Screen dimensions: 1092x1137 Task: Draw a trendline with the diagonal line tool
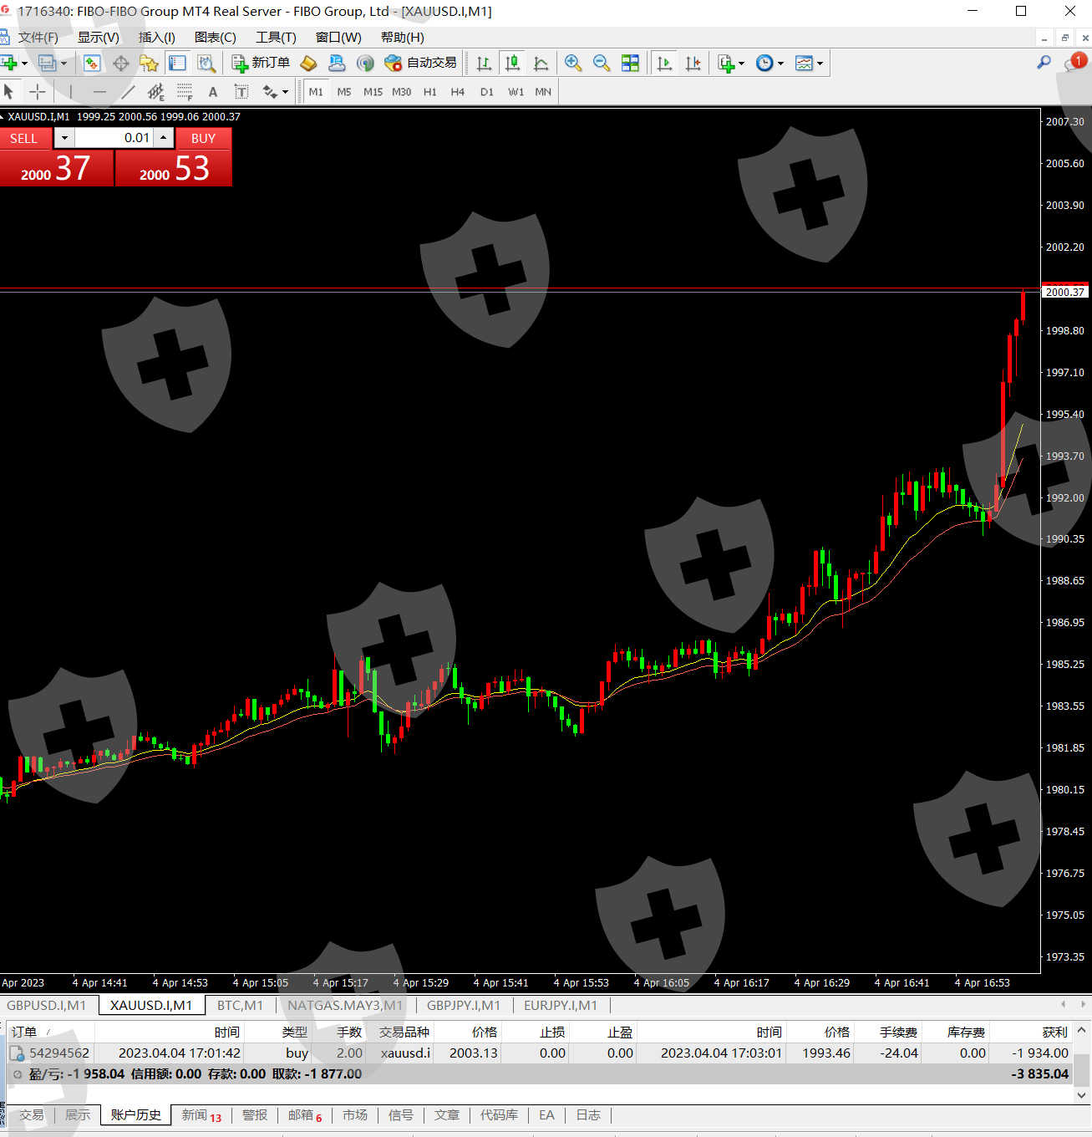tap(128, 92)
